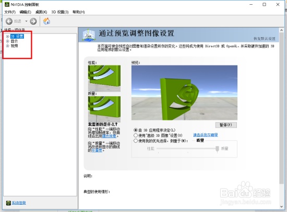Click the system information icon at bottom left
Image resolution: width=287 pixels, height=212 pixels.
pos(8,203)
